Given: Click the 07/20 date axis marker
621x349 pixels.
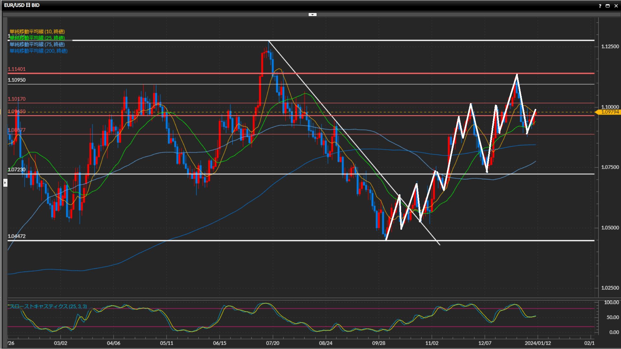Looking at the screenshot, I should coord(273,343).
